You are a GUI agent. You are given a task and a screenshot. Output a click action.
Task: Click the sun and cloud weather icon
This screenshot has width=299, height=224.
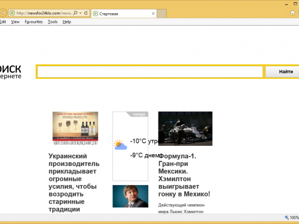tap(120, 145)
